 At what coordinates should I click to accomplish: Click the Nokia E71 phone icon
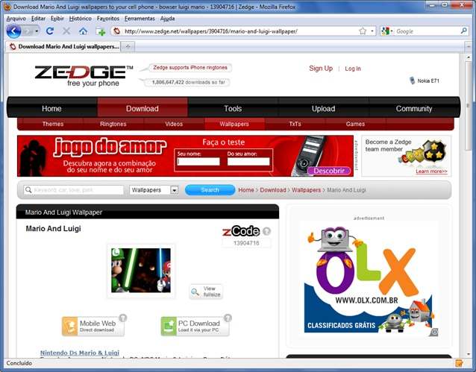412,81
